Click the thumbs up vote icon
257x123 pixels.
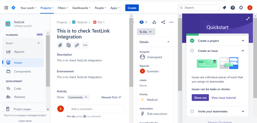pos(154,22)
